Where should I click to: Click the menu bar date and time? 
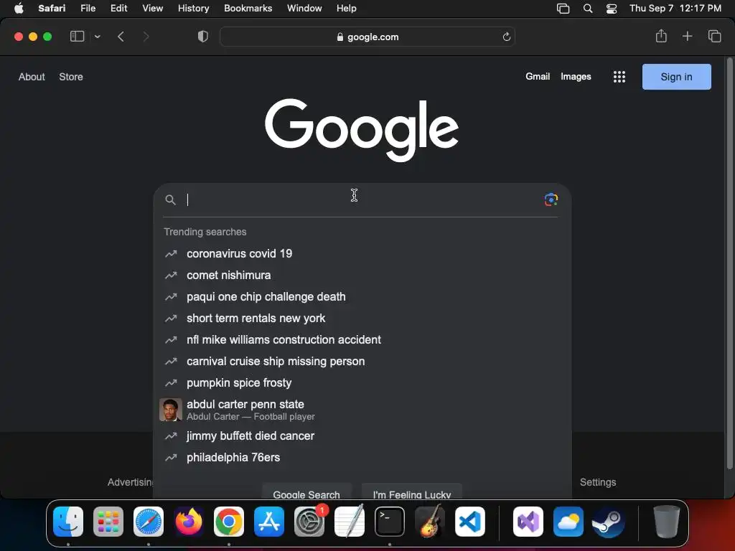point(675,9)
